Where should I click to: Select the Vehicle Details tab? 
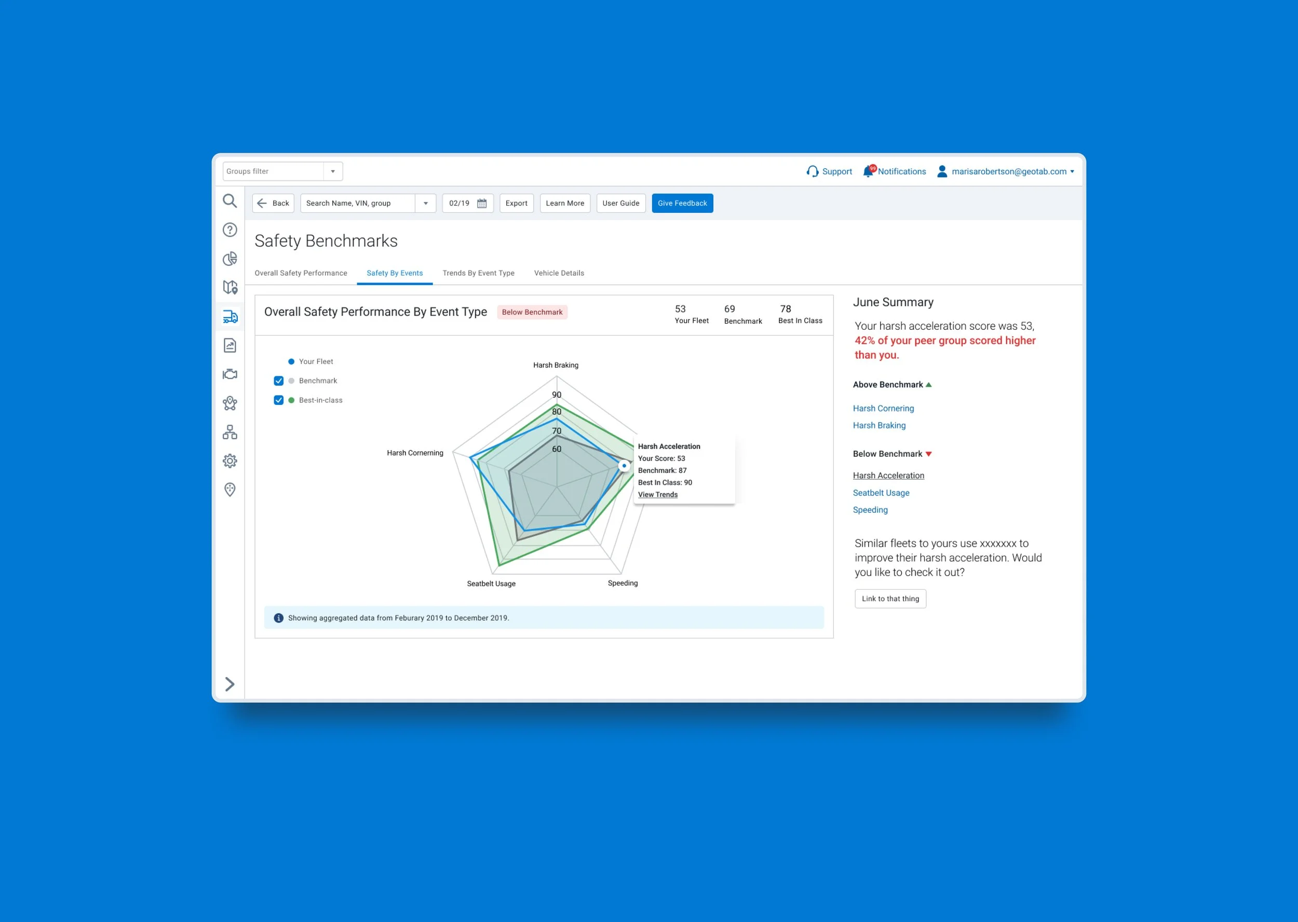(559, 273)
